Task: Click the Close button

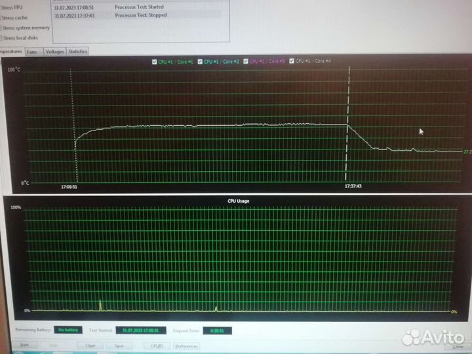Action: tap(458, 347)
